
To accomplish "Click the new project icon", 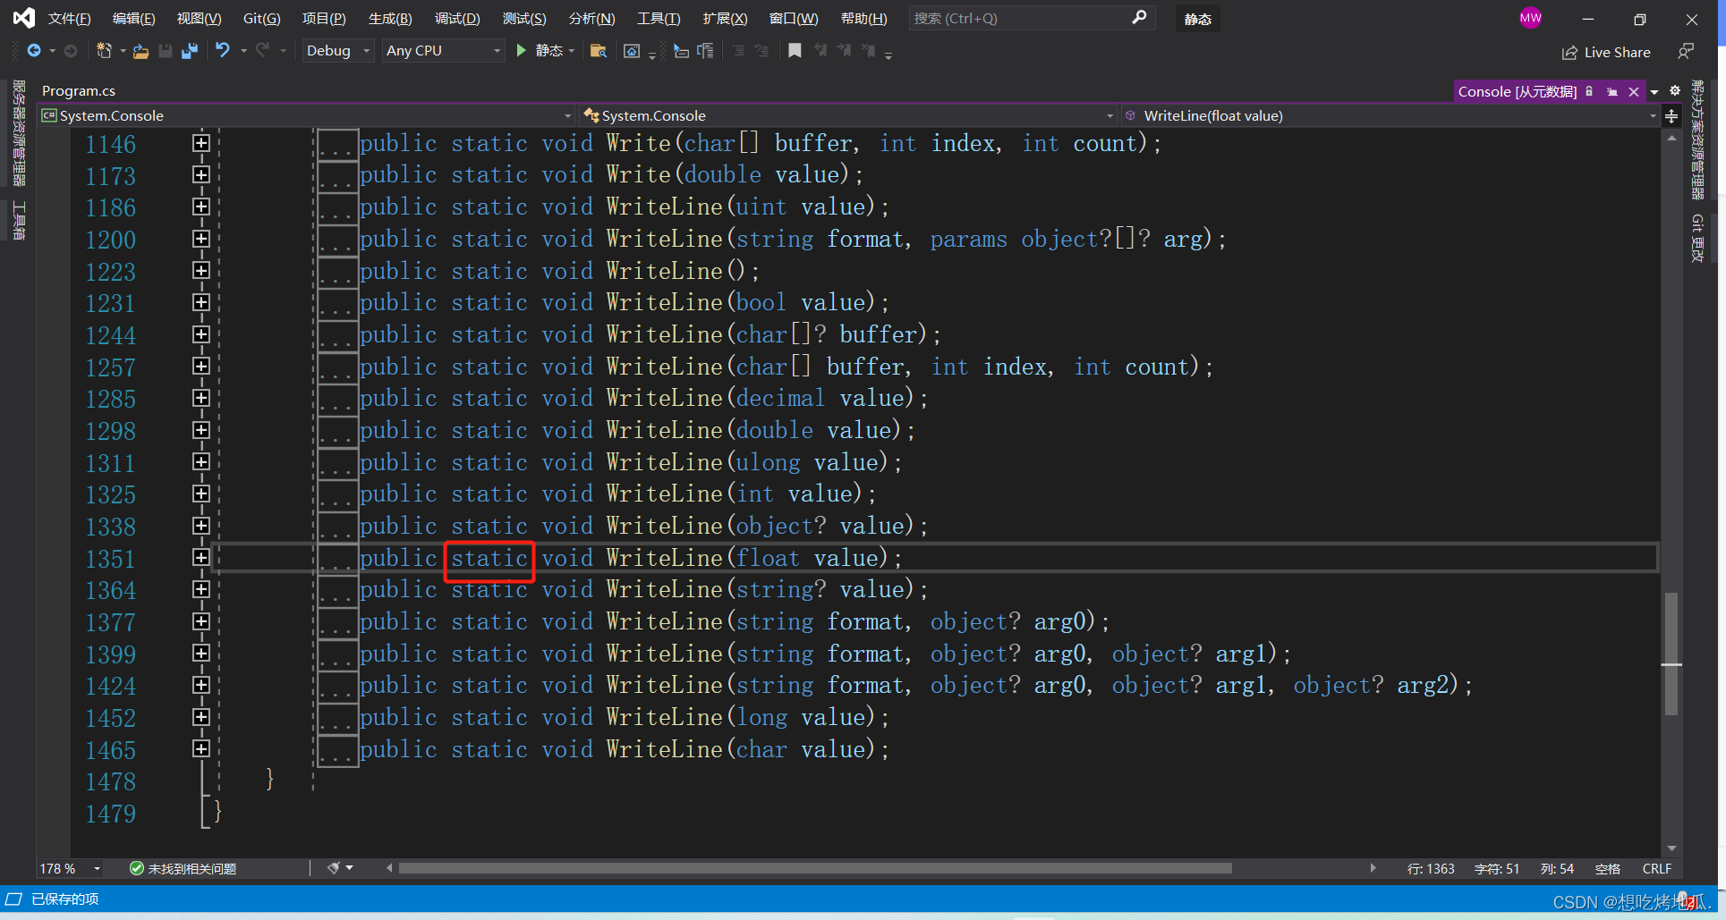I will click(104, 51).
